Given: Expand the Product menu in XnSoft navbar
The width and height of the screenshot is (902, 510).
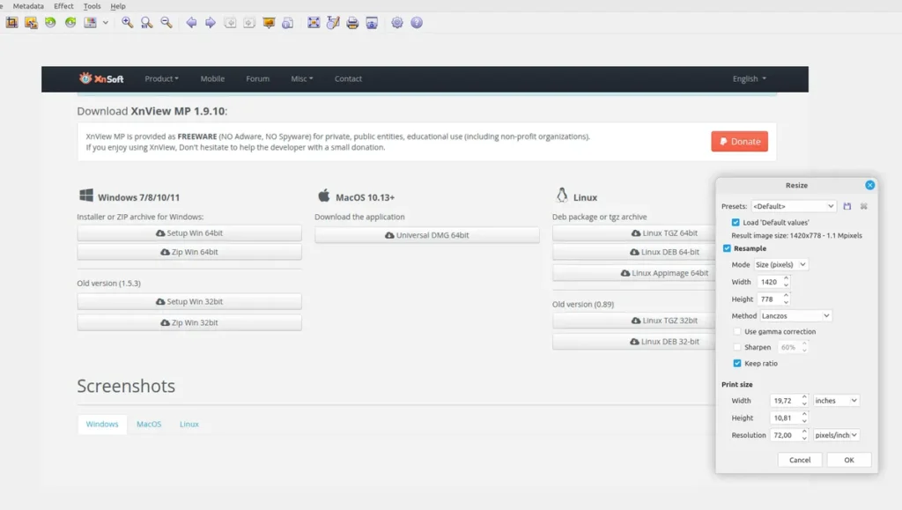Looking at the screenshot, I should (162, 78).
